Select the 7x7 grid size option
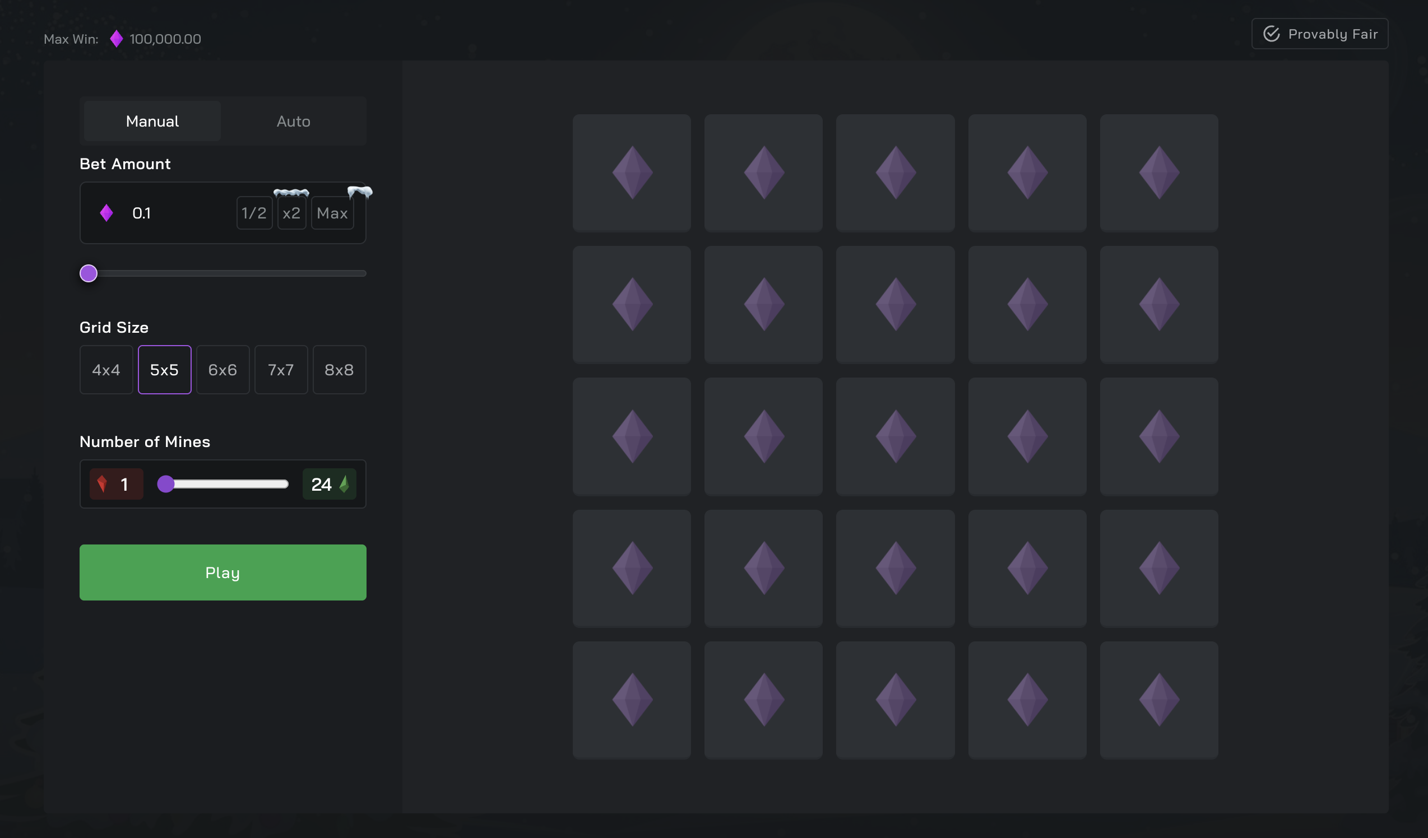The width and height of the screenshot is (1428, 838). [x=281, y=370]
